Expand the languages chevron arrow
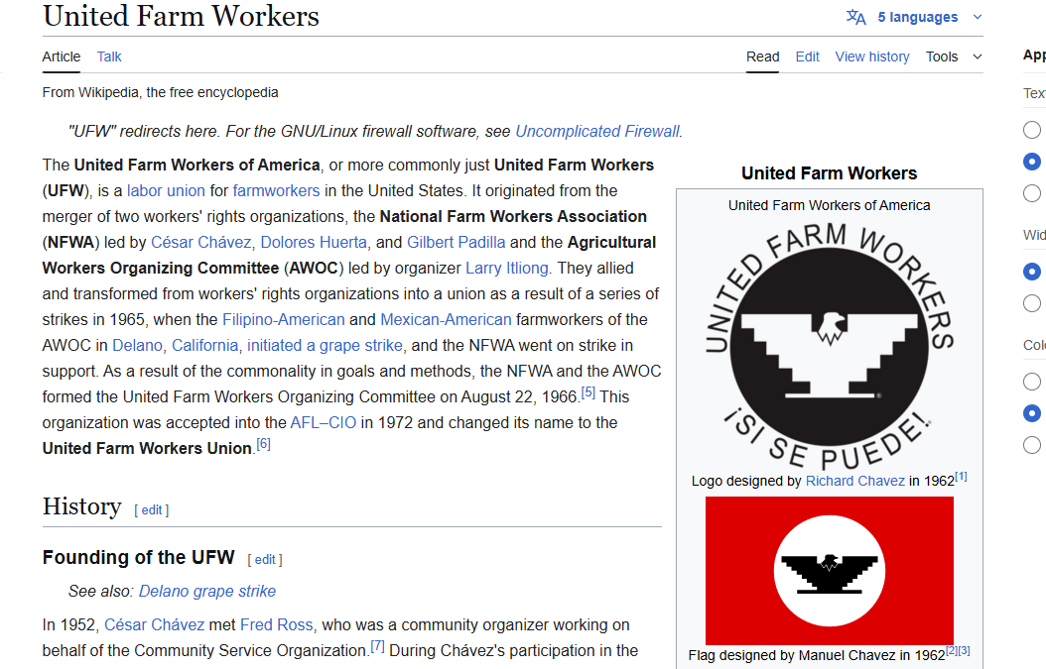 pyautogui.click(x=978, y=17)
